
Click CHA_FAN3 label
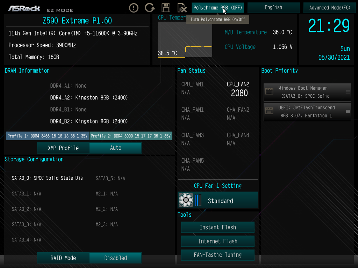click(x=193, y=135)
